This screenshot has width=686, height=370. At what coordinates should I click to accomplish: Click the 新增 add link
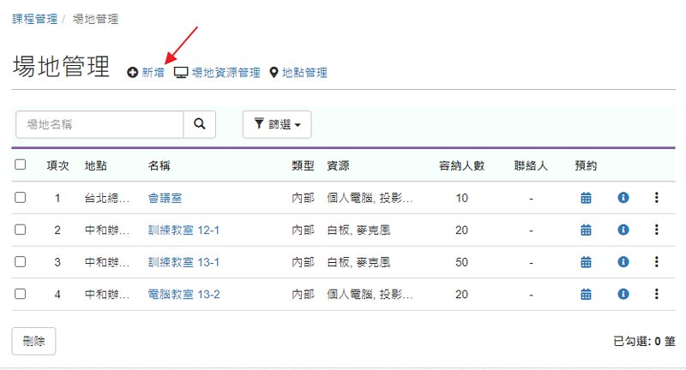pyautogui.click(x=146, y=74)
